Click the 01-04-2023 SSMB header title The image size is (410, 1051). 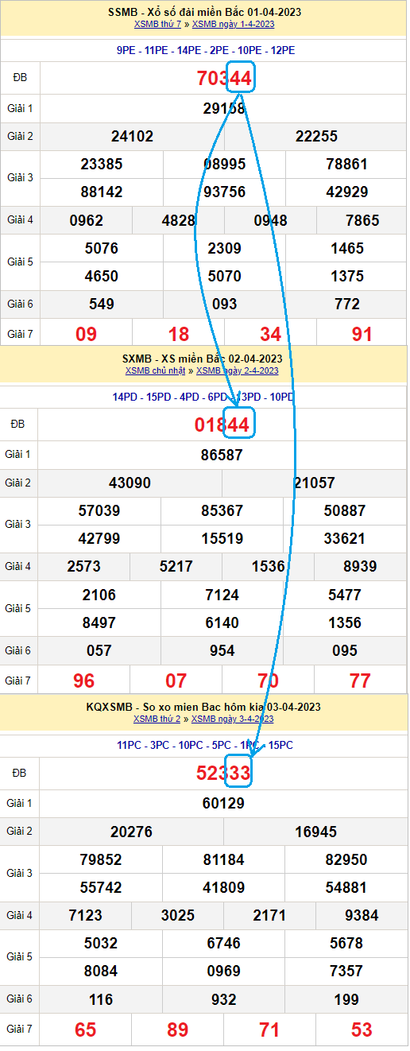pos(205,12)
